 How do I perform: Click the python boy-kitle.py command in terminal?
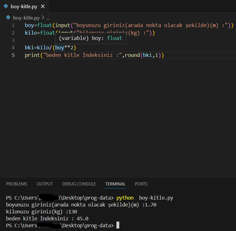click(145, 198)
